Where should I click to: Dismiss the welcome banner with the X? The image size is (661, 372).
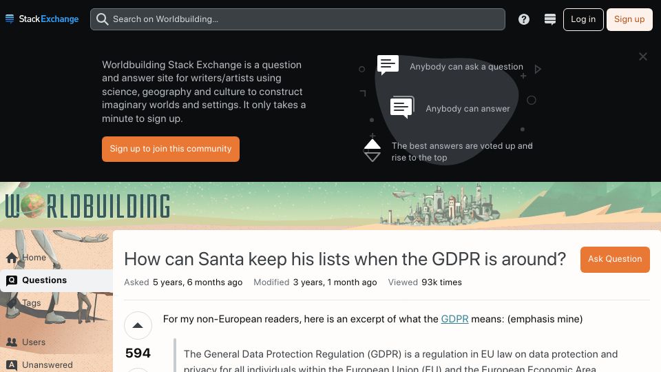642,56
